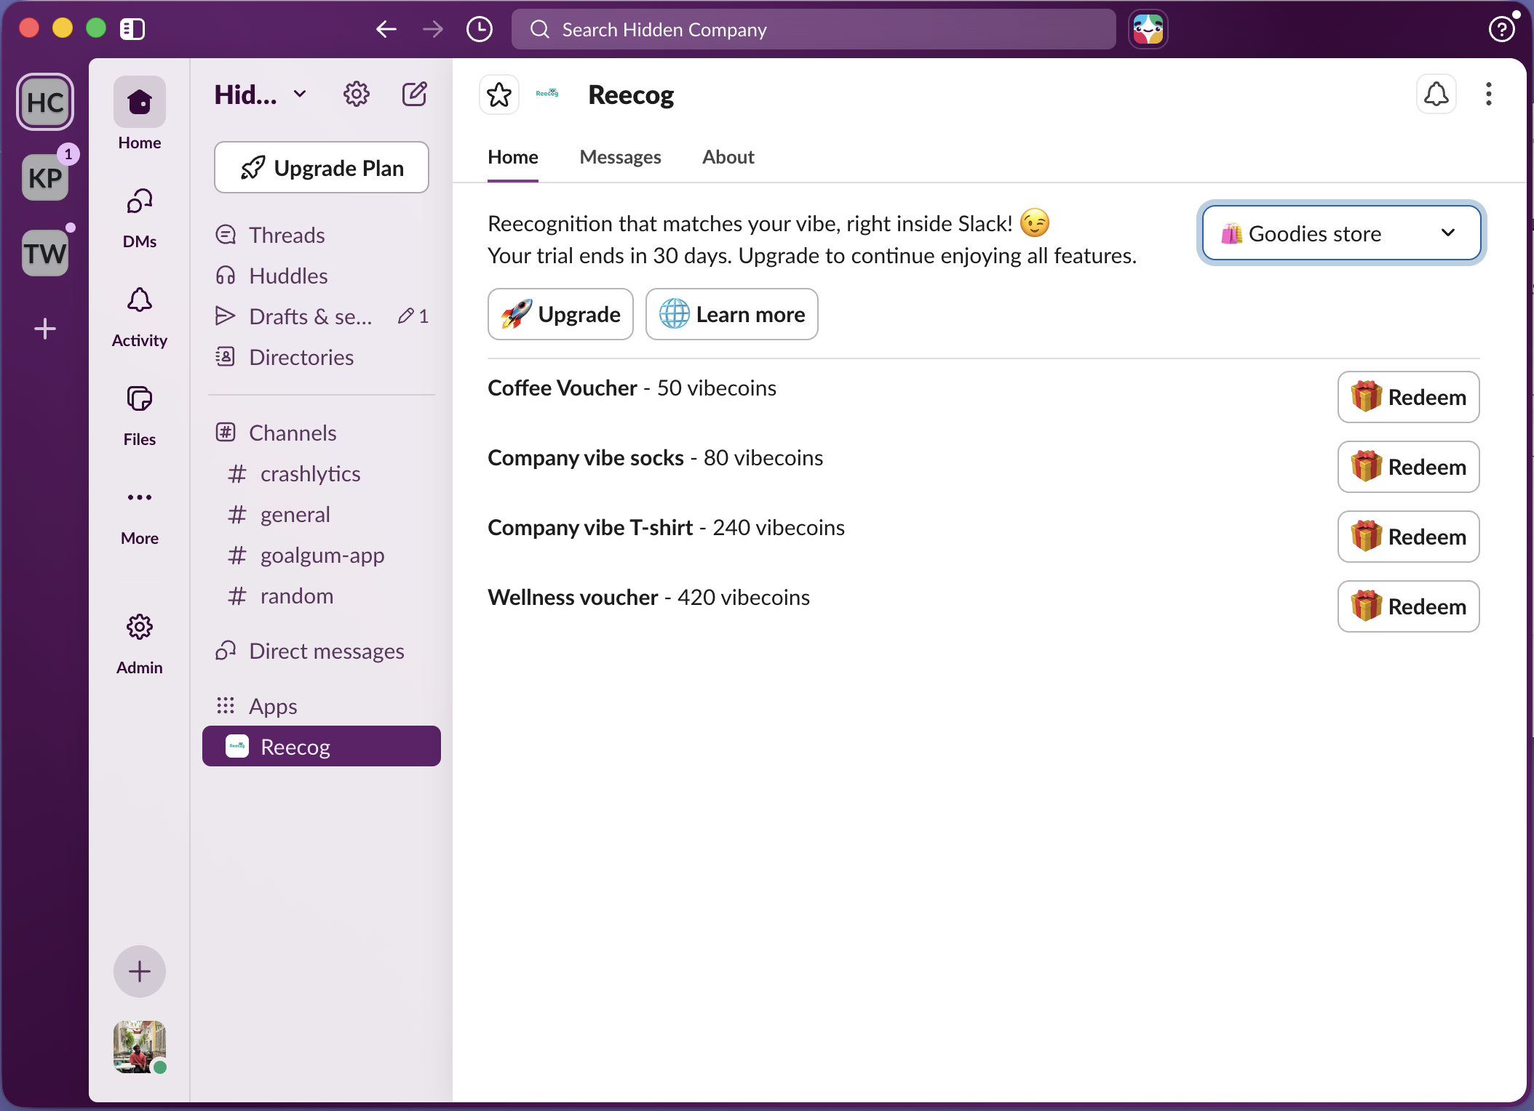The width and height of the screenshot is (1534, 1111).
Task: Click the Upgrade Plan button
Action: [x=322, y=167]
